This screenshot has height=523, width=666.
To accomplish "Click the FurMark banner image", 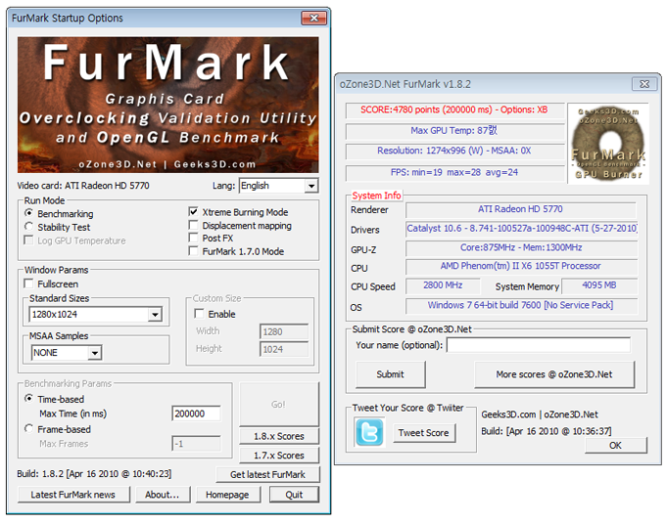I will click(168, 105).
